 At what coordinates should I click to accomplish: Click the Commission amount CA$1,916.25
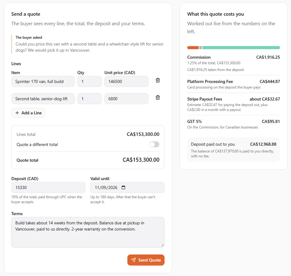click(268, 57)
